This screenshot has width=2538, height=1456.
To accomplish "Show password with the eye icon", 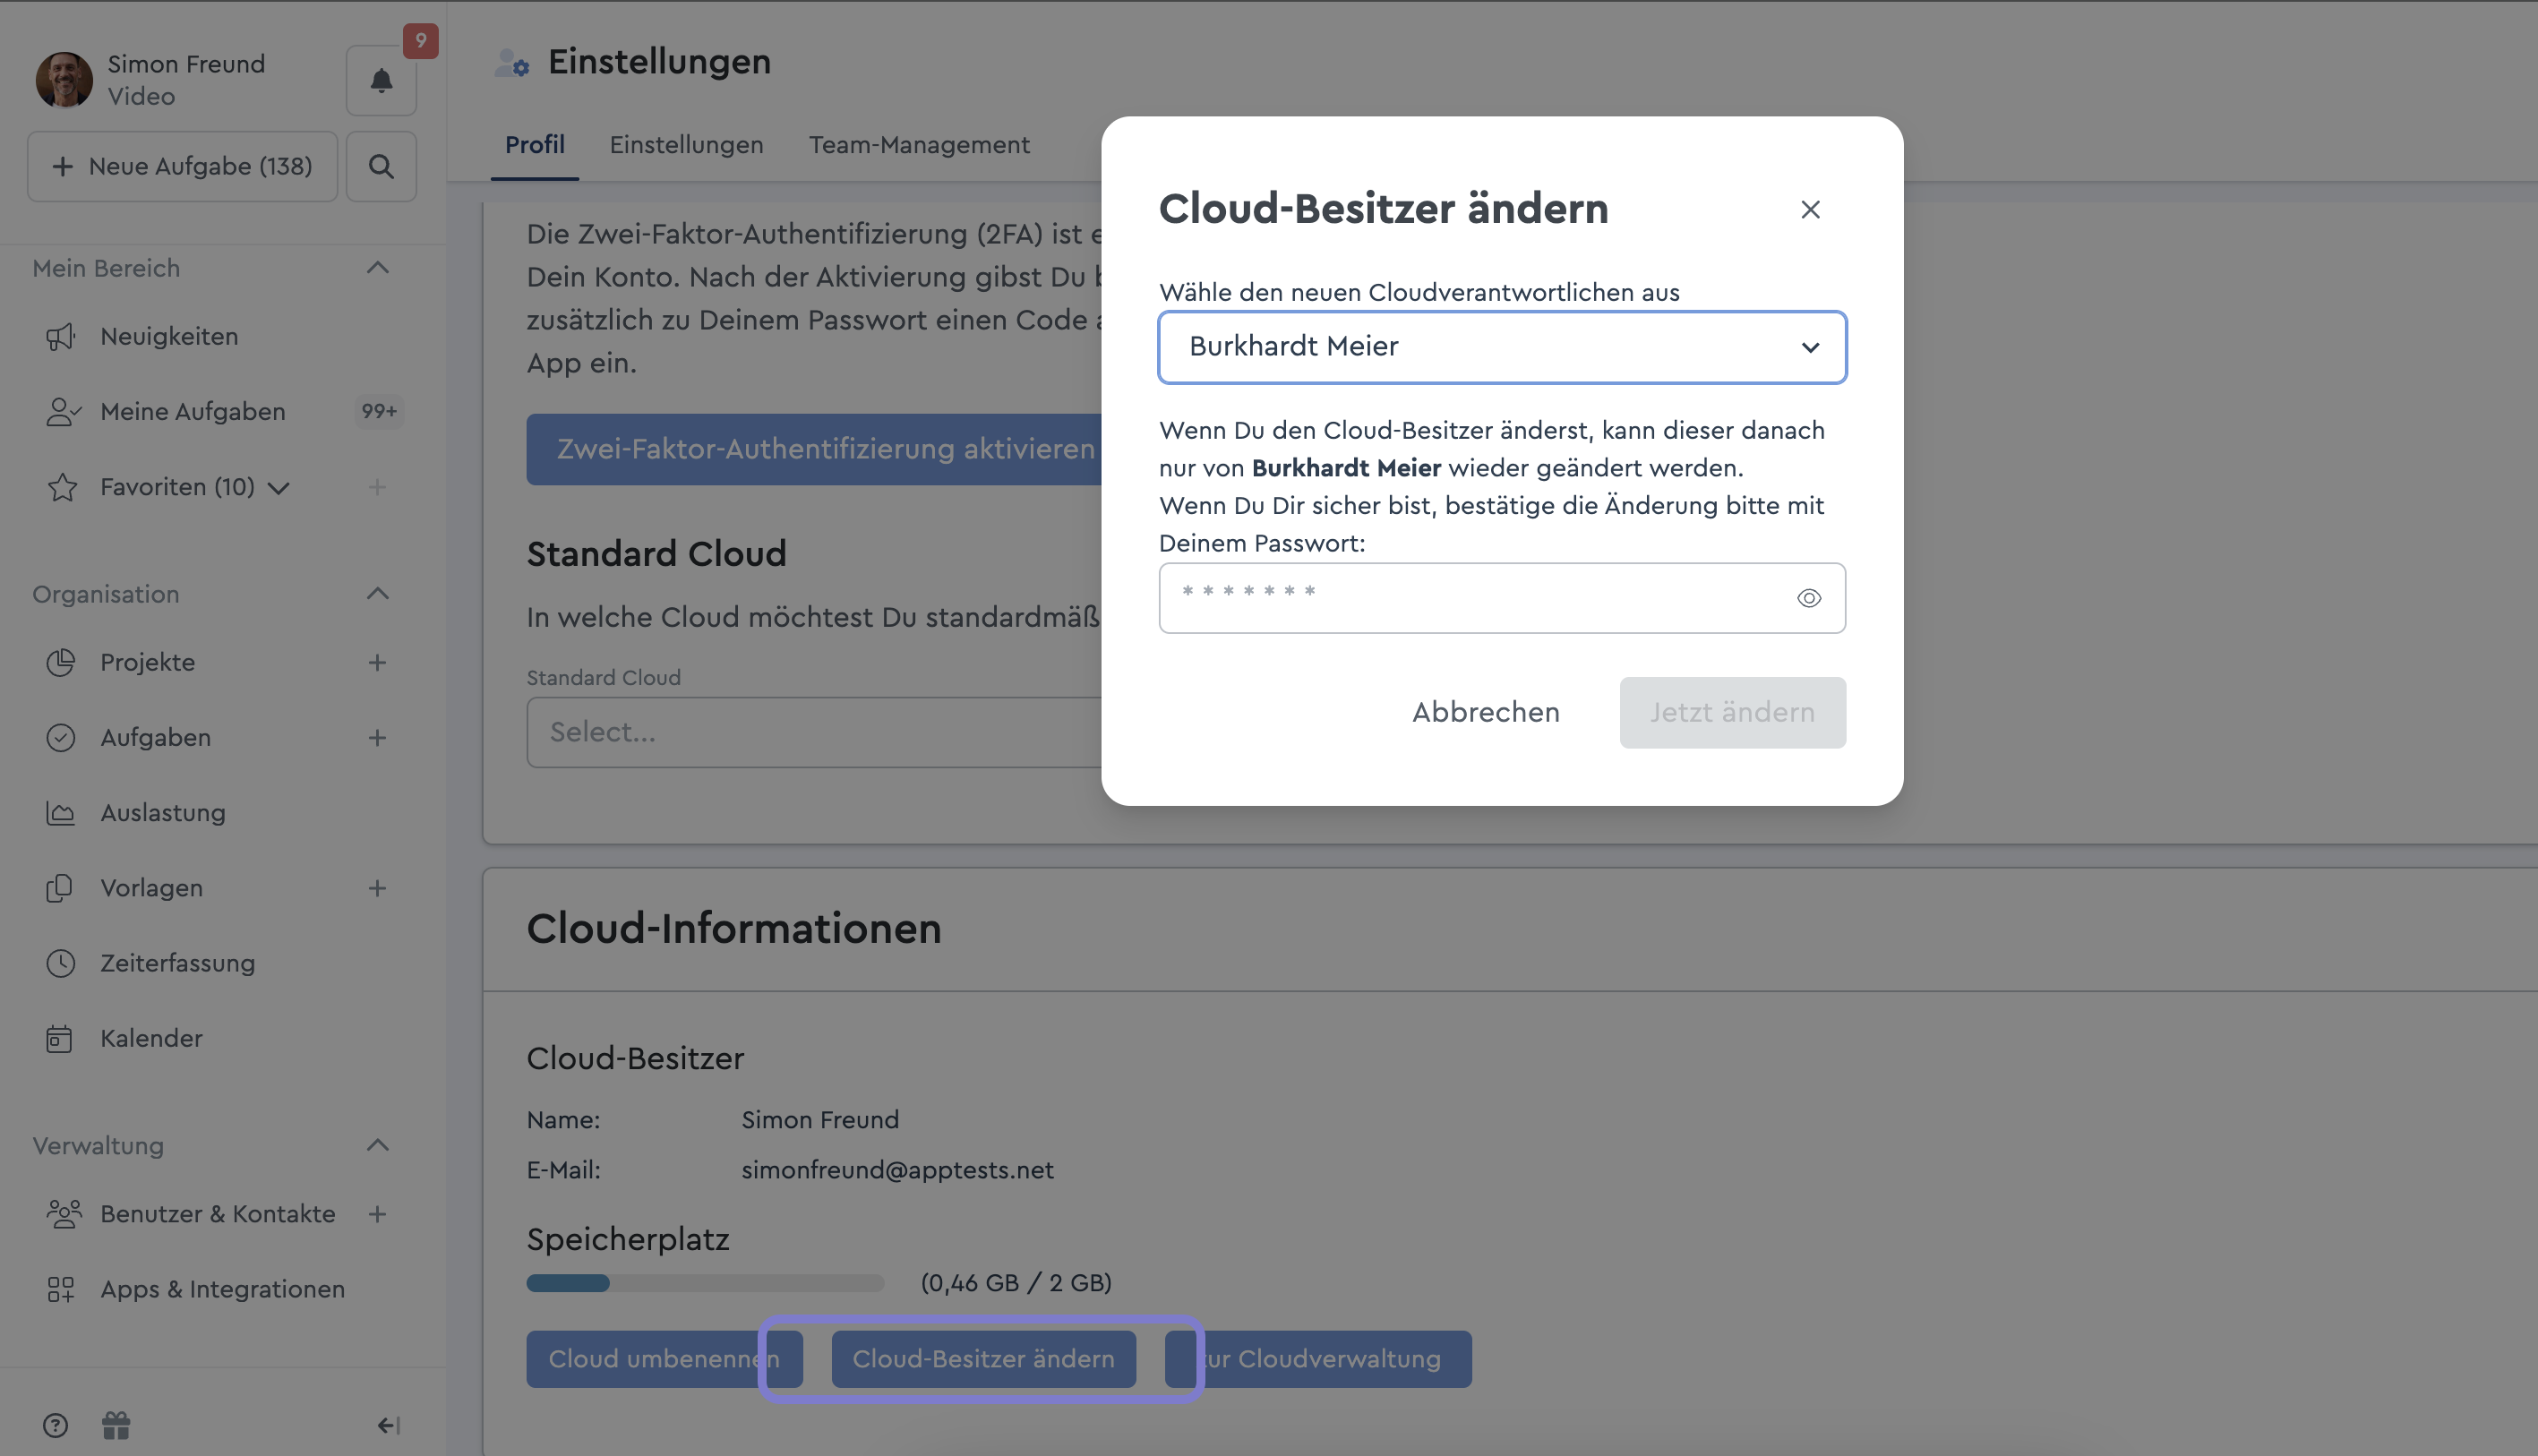I will pyautogui.click(x=1808, y=598).
